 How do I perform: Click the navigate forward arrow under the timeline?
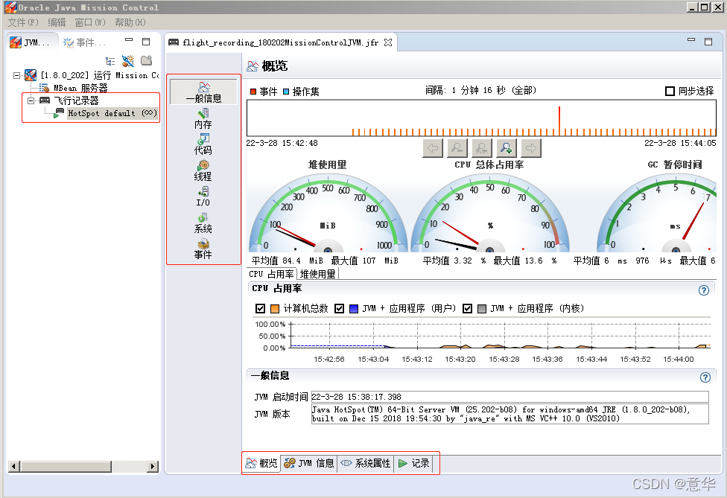(531, 148)
